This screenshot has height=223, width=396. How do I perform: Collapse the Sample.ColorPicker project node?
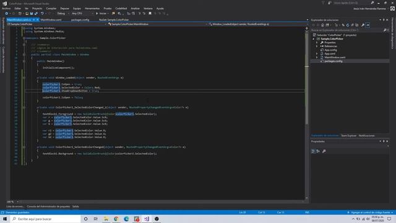314,39
